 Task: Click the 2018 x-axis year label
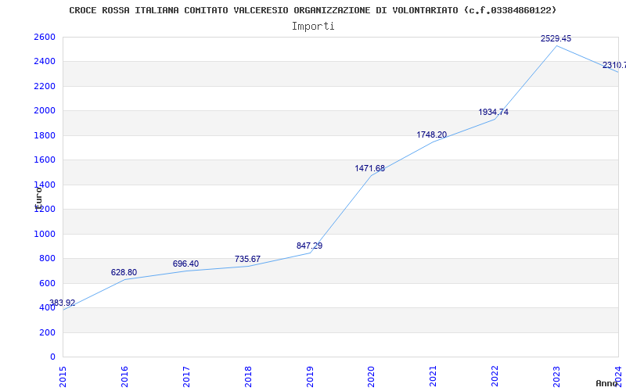[x=248, y=377]
